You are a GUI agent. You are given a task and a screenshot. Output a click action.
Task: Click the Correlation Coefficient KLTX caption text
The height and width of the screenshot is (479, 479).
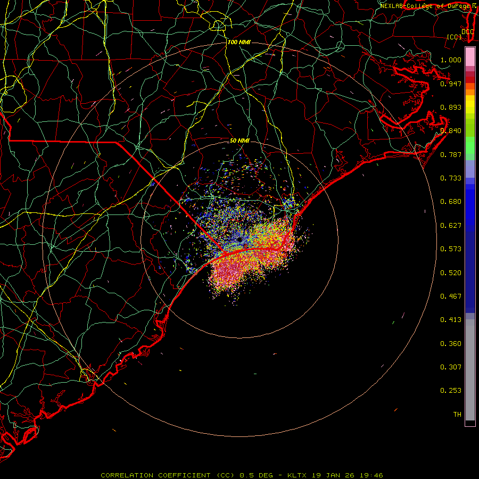242,475
